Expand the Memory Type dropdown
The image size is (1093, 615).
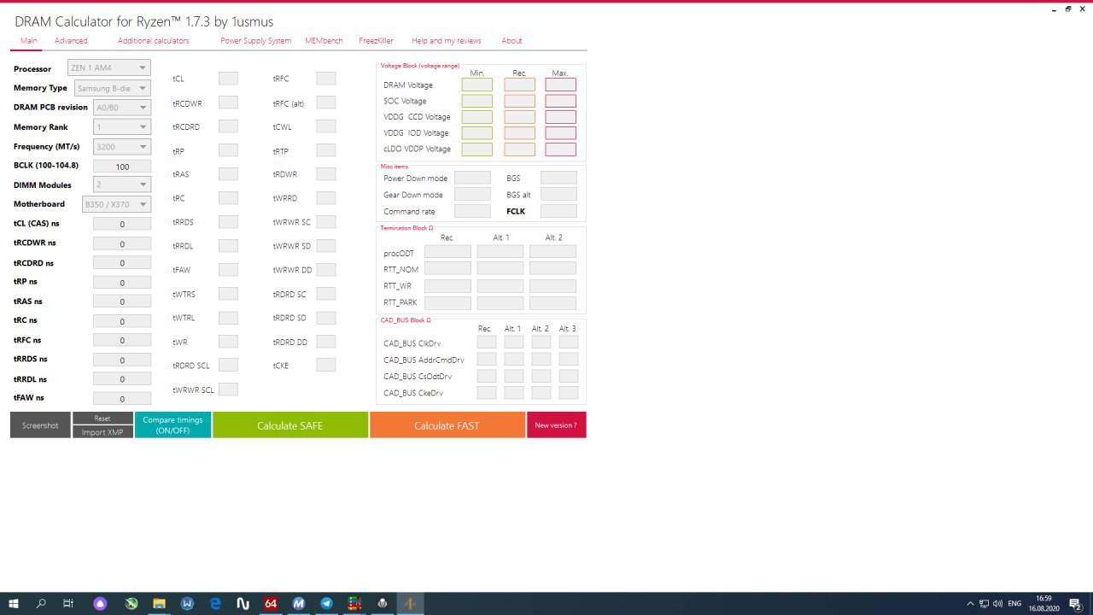113,88
